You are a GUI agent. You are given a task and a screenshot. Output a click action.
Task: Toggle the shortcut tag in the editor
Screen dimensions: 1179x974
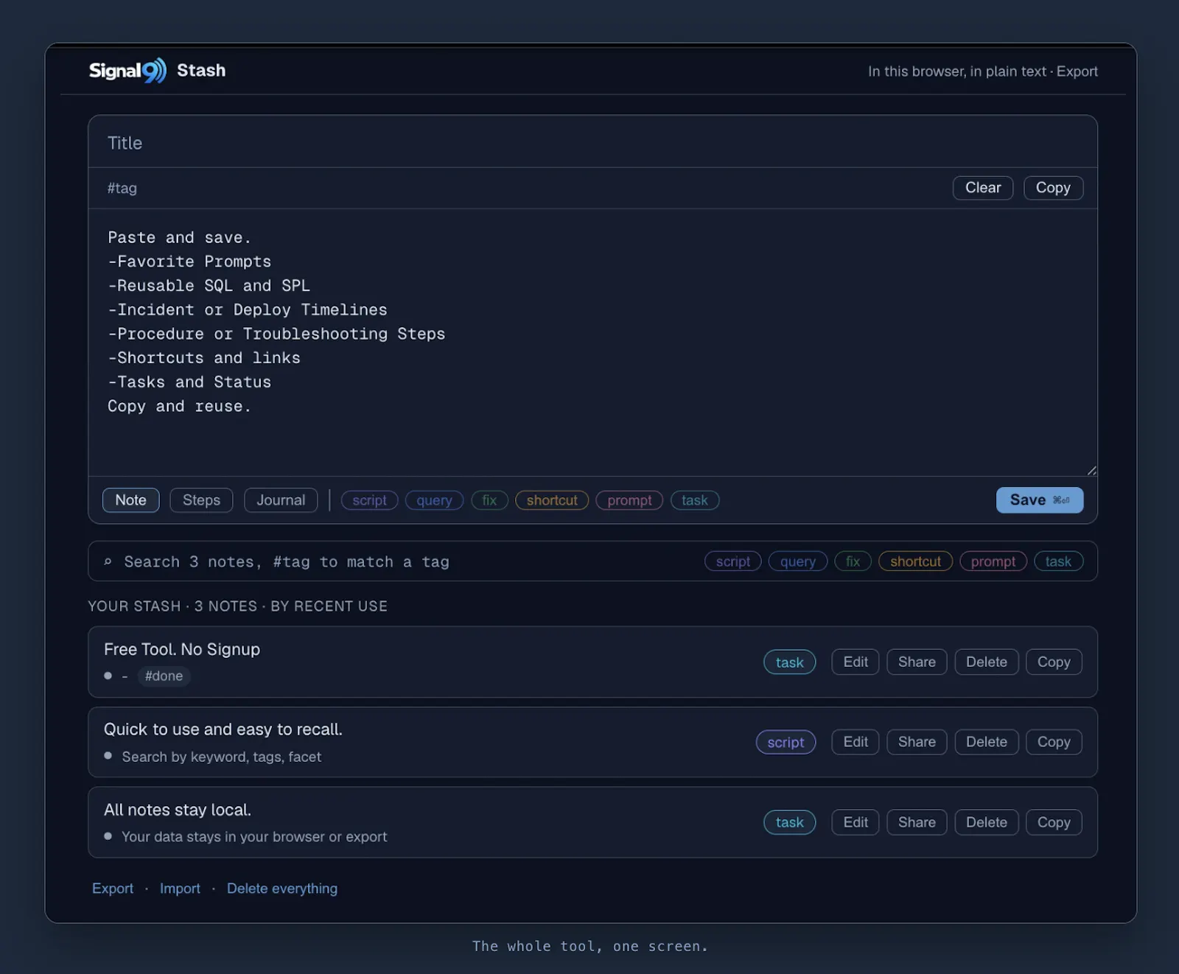552,500
